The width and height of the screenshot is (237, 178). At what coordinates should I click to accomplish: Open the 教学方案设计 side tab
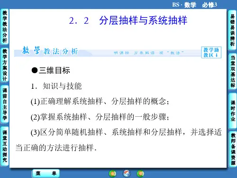[x=5, y=65]
